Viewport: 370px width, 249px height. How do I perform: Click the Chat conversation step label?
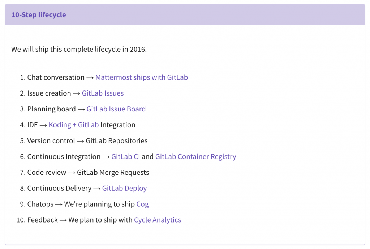56,77
